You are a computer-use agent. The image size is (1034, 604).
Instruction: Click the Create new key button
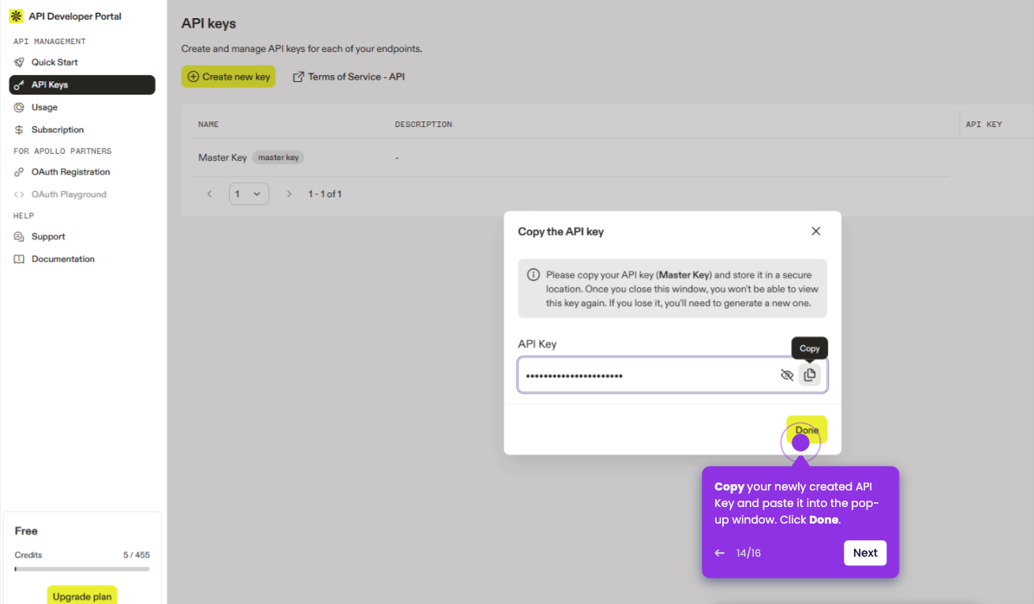pos(228,76)
